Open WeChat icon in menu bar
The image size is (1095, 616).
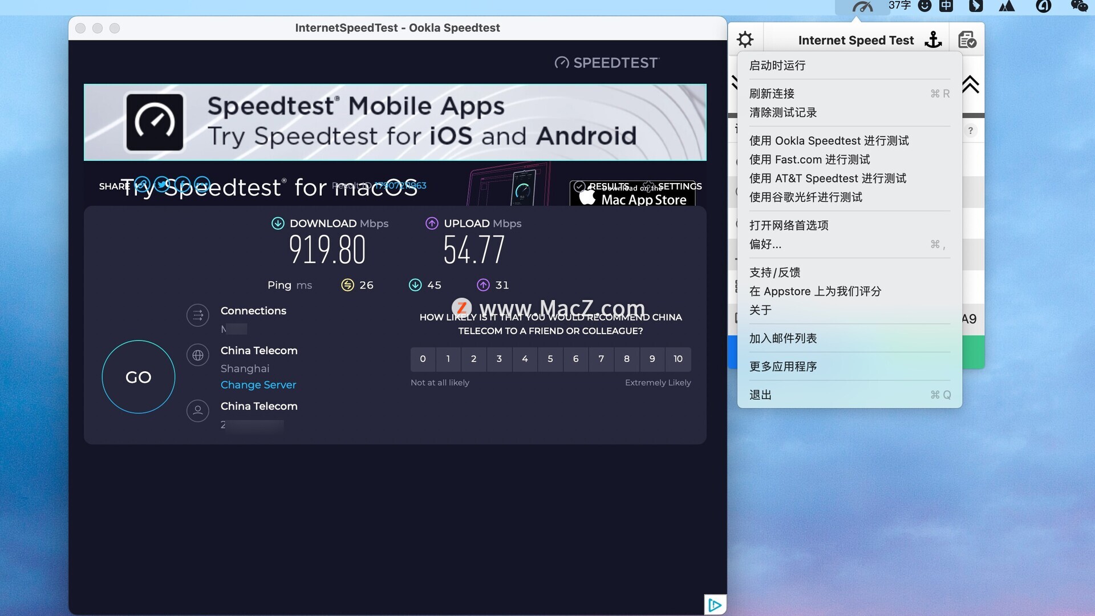(1079, 6)
